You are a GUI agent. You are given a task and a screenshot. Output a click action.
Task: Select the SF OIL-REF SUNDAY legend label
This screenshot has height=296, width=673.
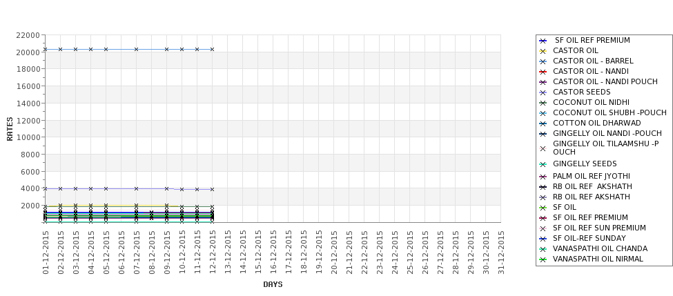[x=589, y=238]
